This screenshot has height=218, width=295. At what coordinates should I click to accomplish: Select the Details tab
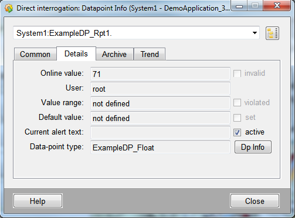[76, 53]
